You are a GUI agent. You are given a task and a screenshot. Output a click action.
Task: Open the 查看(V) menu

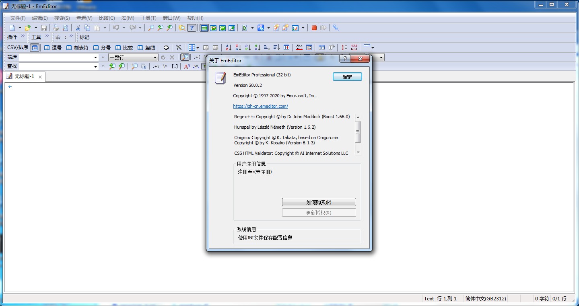click(84, 18)
